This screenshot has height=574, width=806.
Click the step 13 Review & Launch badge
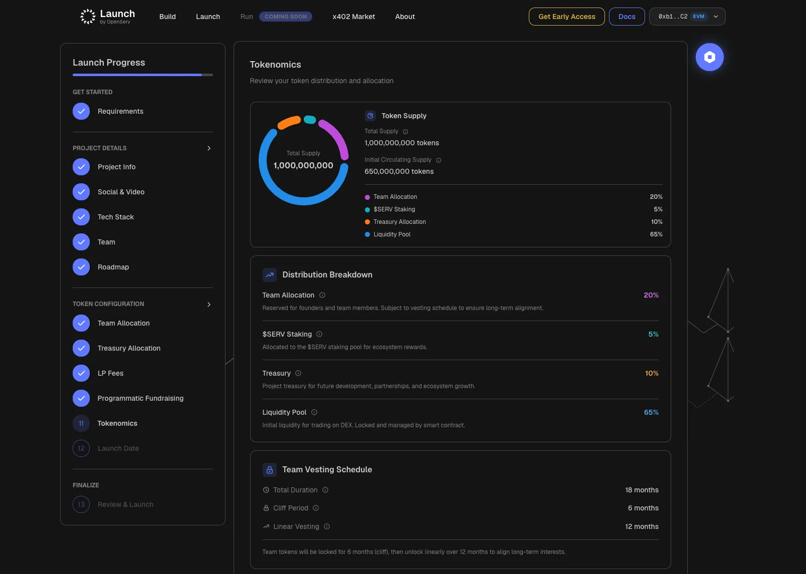[81, 504]
